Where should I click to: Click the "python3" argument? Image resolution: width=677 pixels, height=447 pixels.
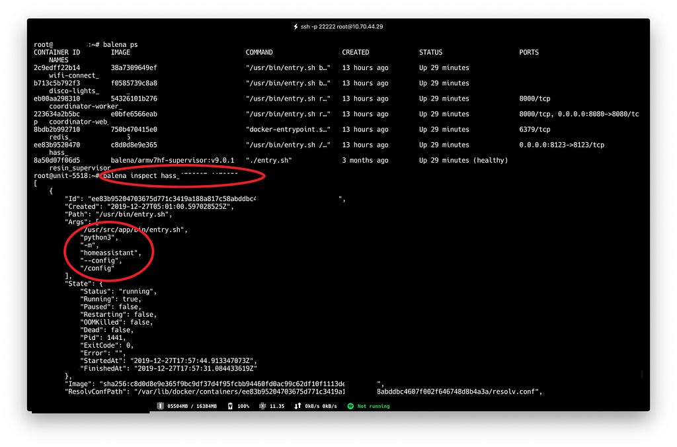pyautogui.click(x=99, y=237)
